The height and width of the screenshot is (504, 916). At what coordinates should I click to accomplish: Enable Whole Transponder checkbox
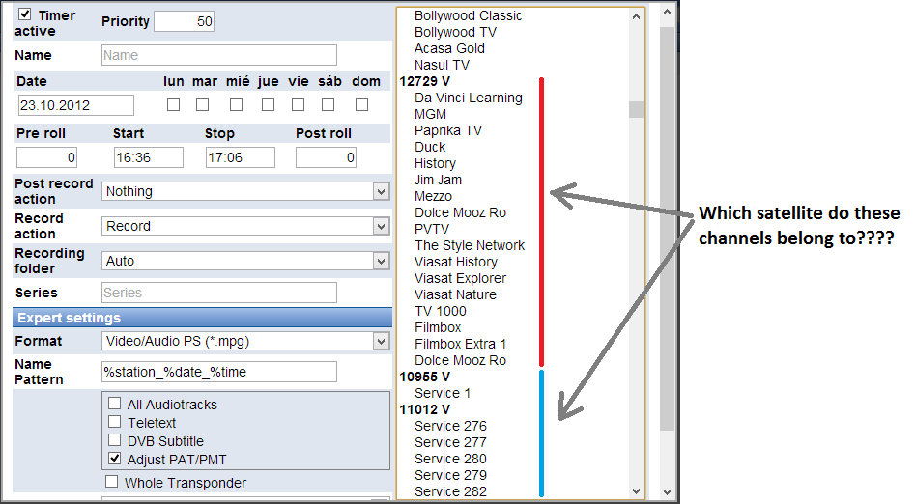112,482
